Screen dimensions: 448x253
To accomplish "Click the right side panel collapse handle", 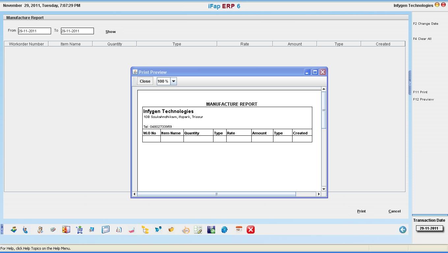I will tap(410, 83).
